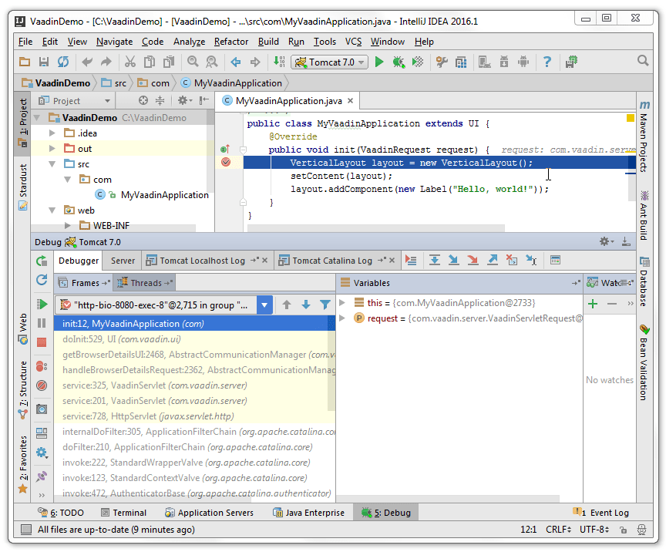Screen dimensions: 666x552
Task: Click the Step Over debugger icon
Action: tap(435, 260)
